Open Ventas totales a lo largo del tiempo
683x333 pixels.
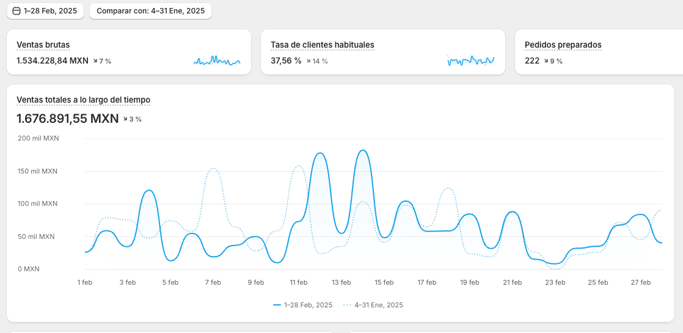tap(83, 100)
